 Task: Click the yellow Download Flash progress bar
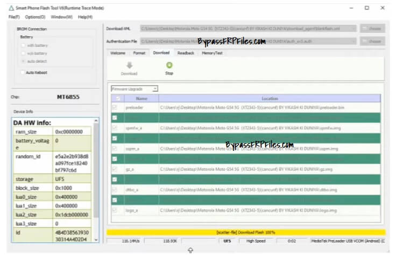[246, 232]
